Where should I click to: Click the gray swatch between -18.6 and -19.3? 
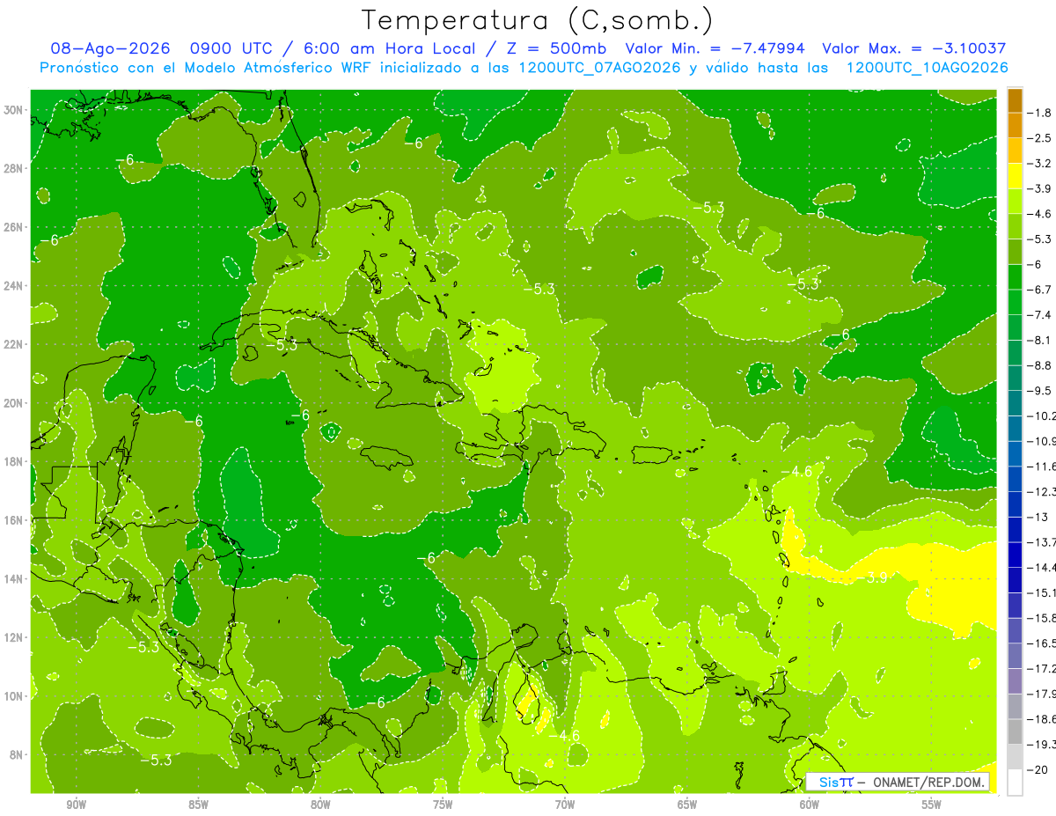tap(1015, 731)
